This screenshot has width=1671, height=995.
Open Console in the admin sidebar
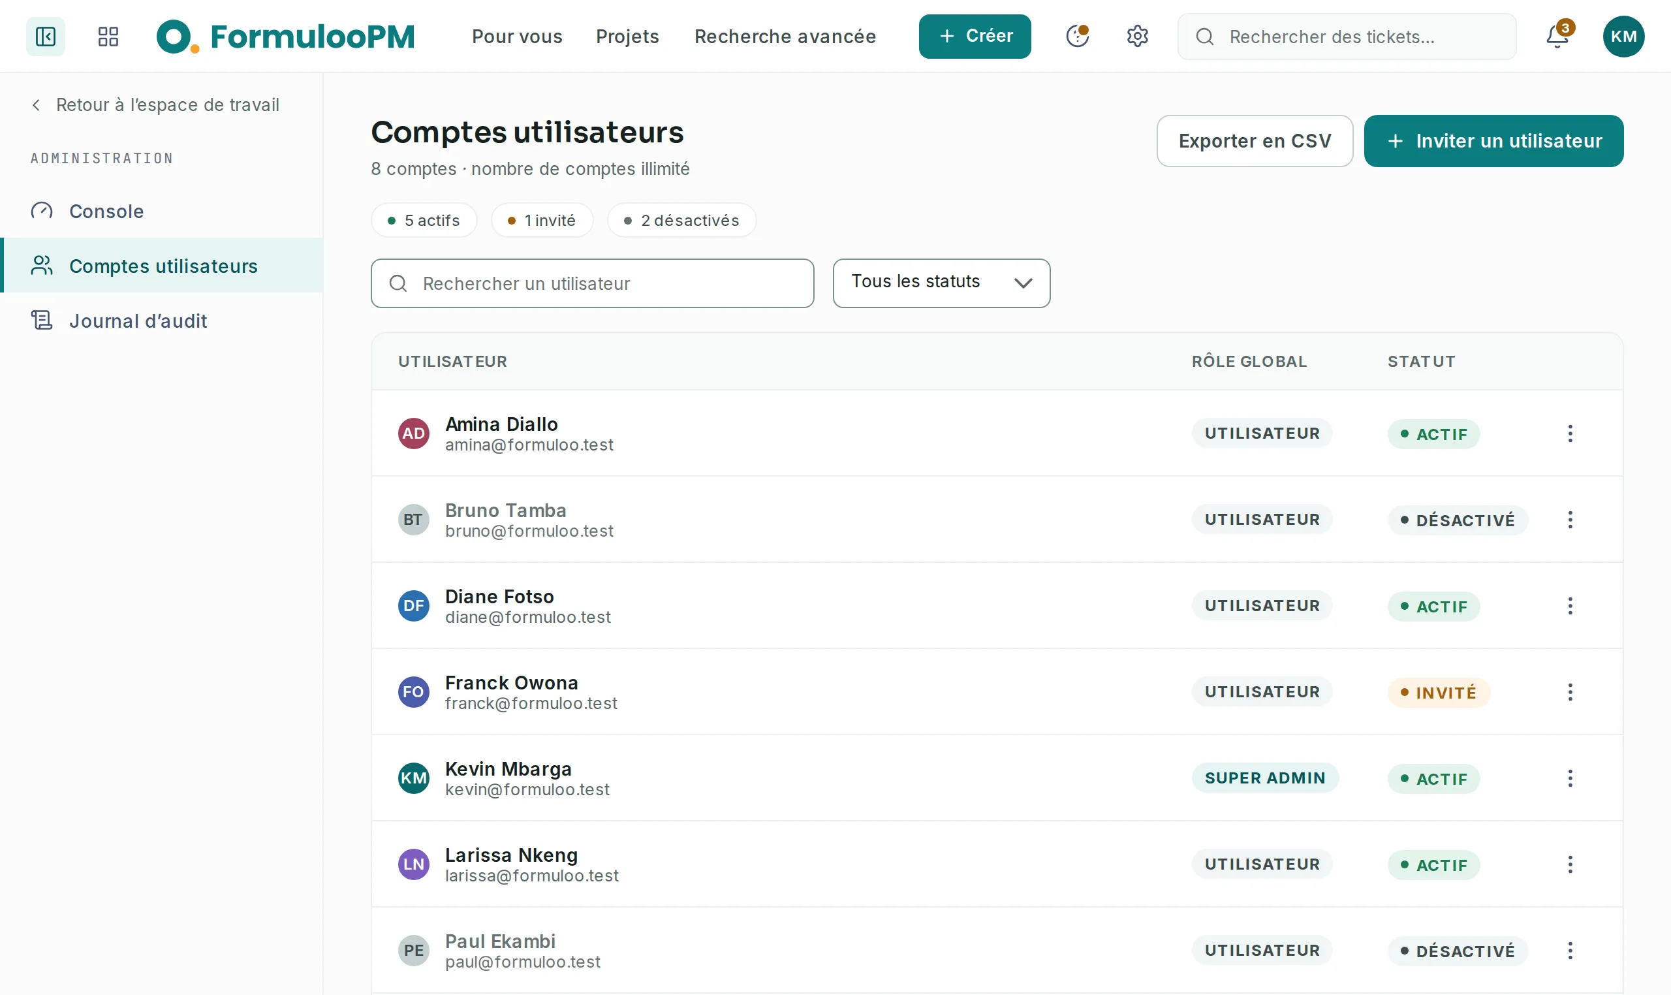point(161,211)
